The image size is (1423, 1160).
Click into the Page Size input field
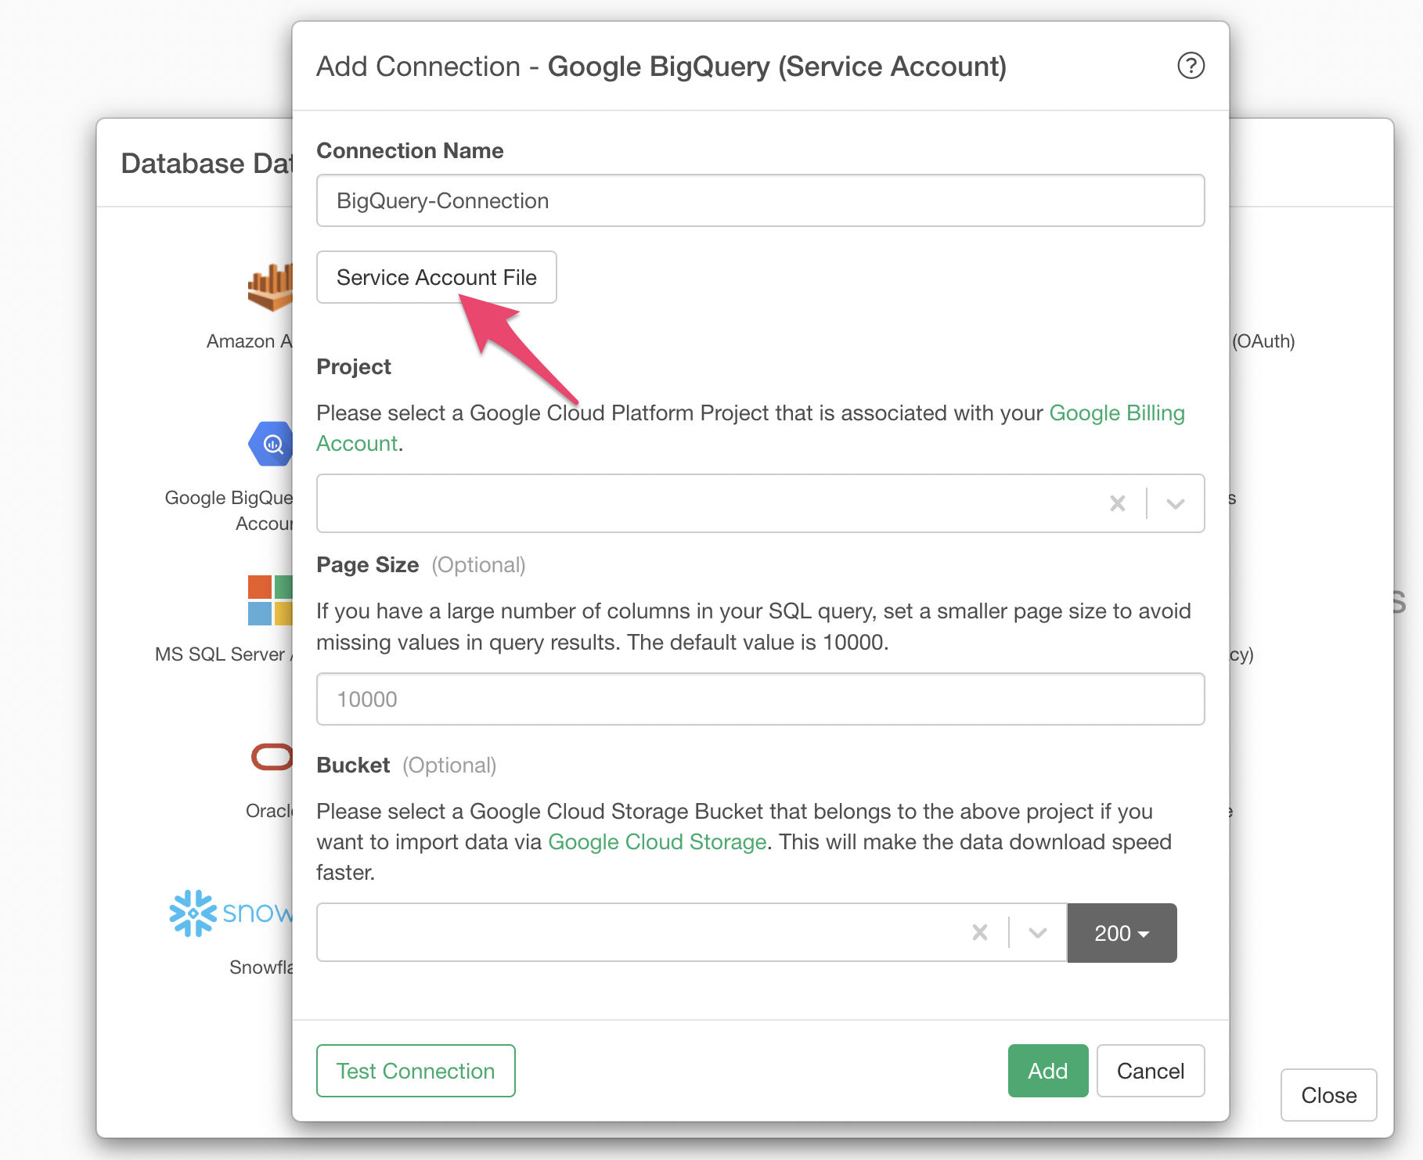(760, 699)
